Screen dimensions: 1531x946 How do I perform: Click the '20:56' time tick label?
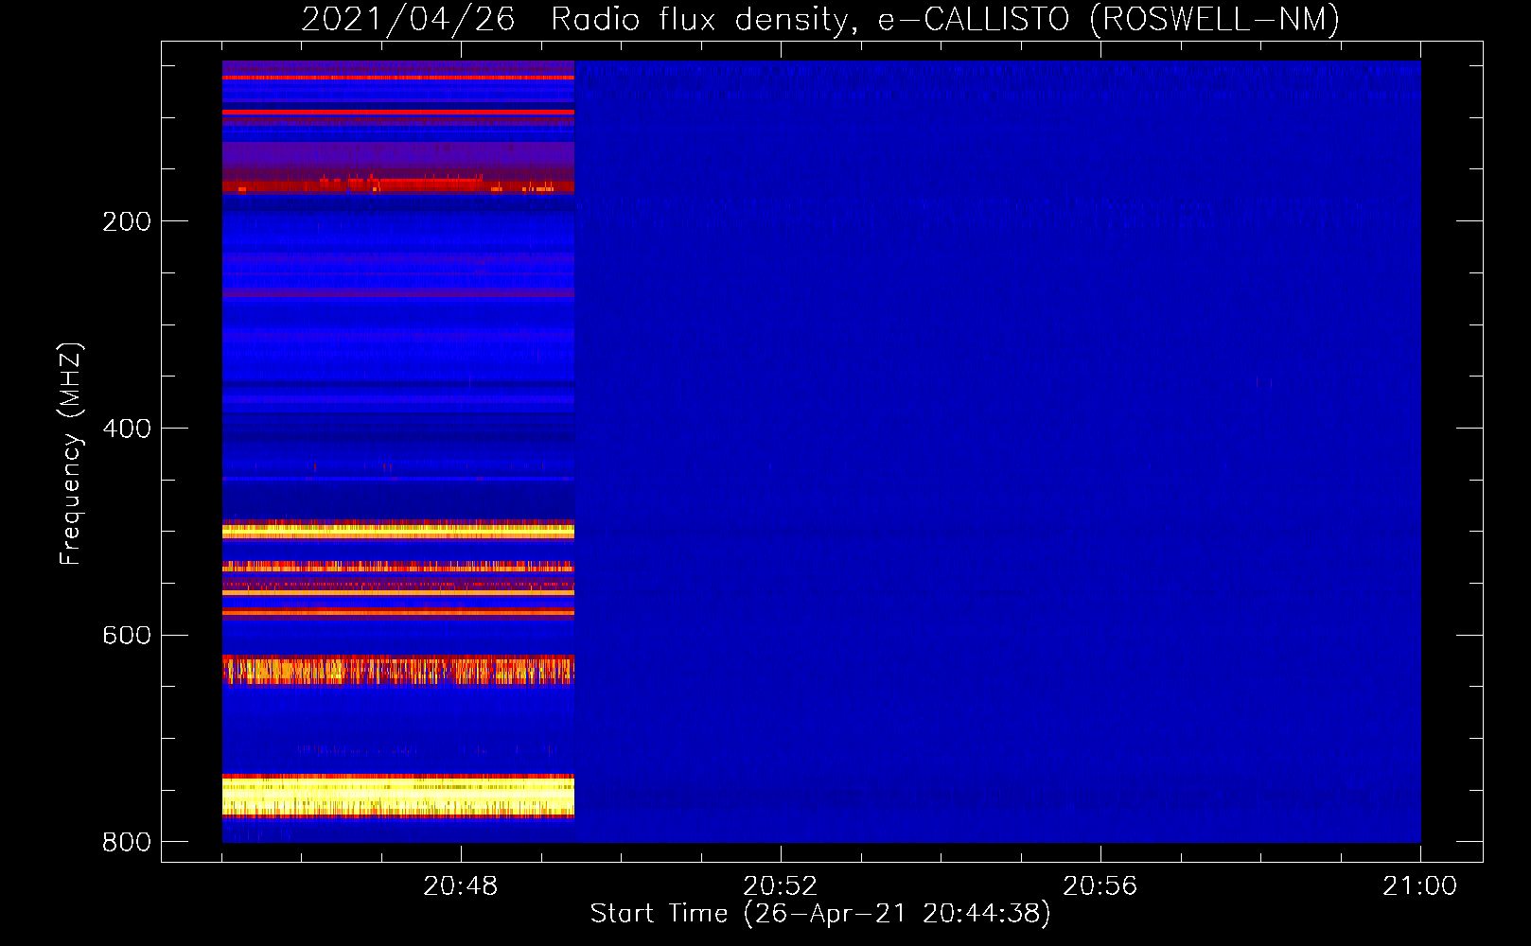(1100, 885)
